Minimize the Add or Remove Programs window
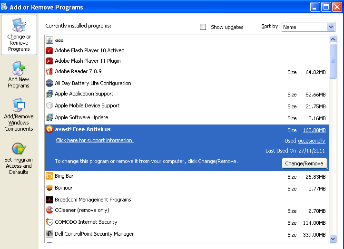 coord(315,7)
